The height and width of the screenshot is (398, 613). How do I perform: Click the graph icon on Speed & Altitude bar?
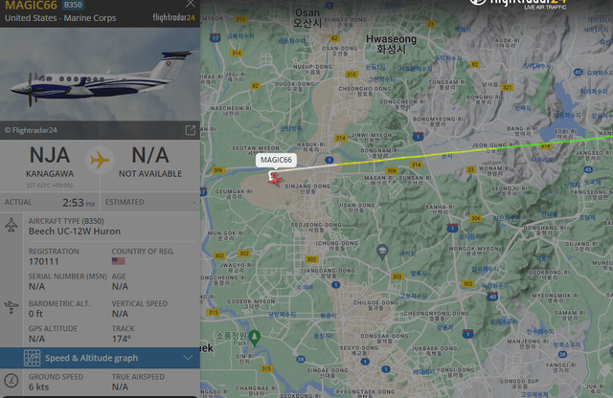(x=32, y=358)
